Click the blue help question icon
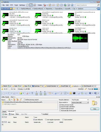The height and width of the screenshot is (132, 101). (x=90, y=93)
